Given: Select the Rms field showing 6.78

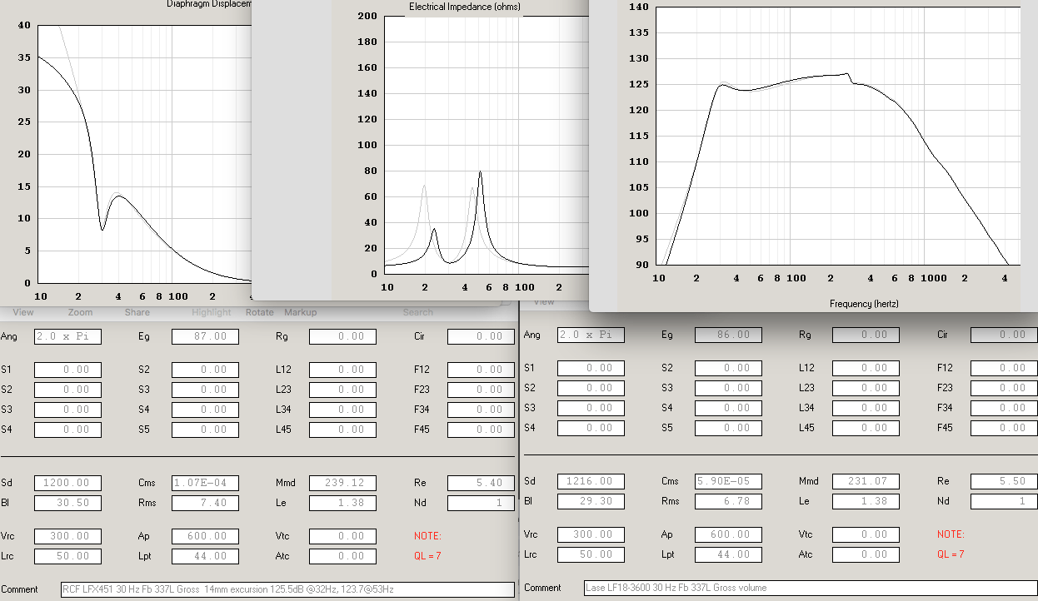Looking at the screenshot, I should (x=729, y=501).
